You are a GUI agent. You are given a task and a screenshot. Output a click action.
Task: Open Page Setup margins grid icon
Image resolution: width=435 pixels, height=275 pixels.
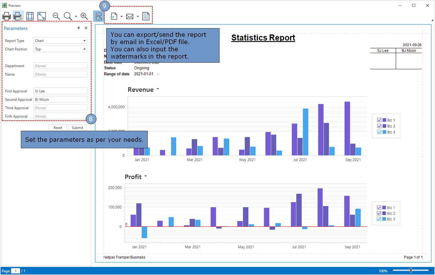click(x=30, y=16)
